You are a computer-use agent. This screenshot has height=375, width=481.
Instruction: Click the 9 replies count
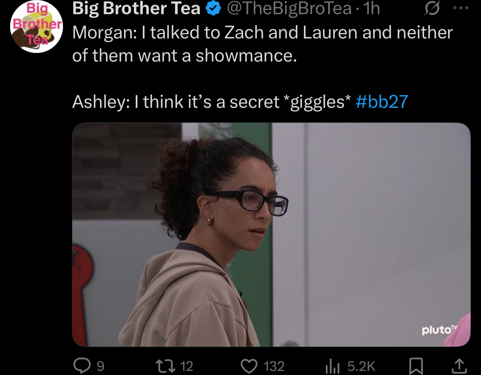coord(100,366)
